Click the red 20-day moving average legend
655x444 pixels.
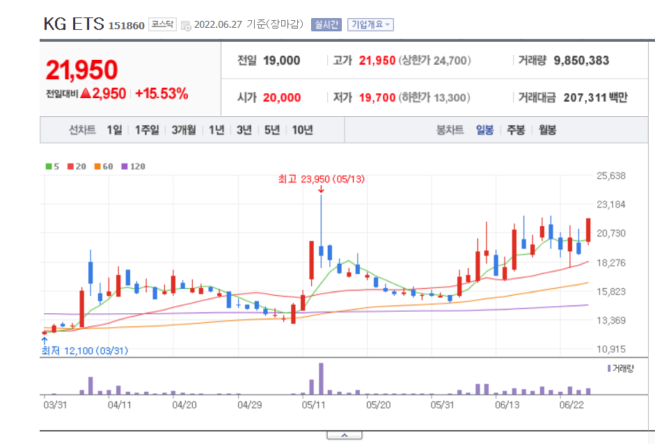tap(77, 166)
